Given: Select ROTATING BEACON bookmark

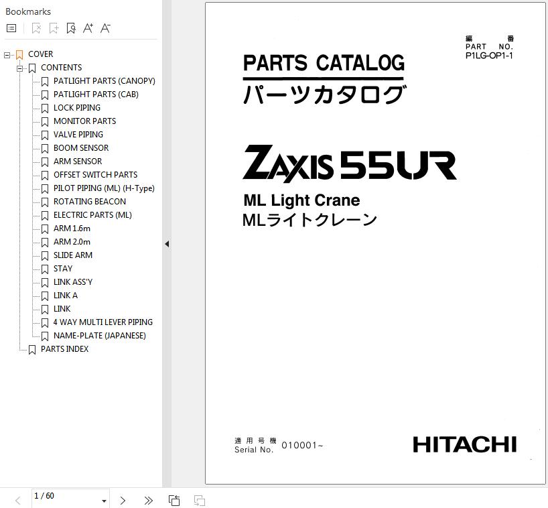Looking at the screenshot, I should 90,201.
